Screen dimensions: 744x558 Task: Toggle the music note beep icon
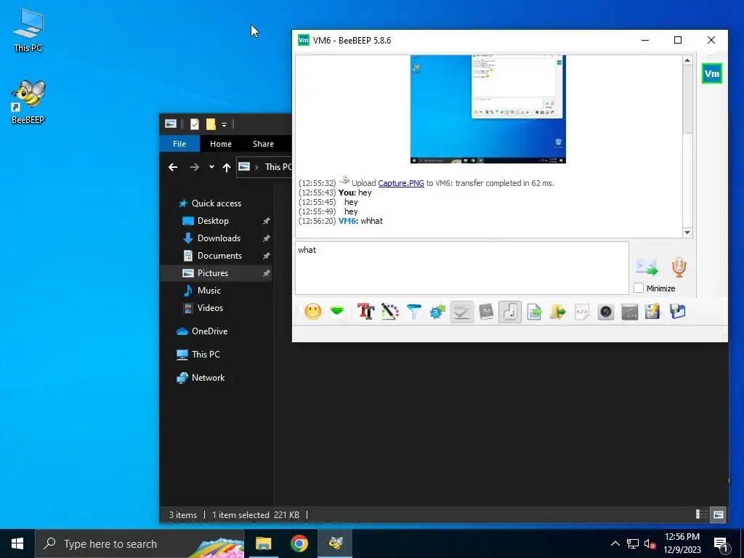click(510, 312)
